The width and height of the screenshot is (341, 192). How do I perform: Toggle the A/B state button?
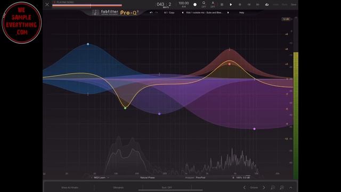pos(166,13)
